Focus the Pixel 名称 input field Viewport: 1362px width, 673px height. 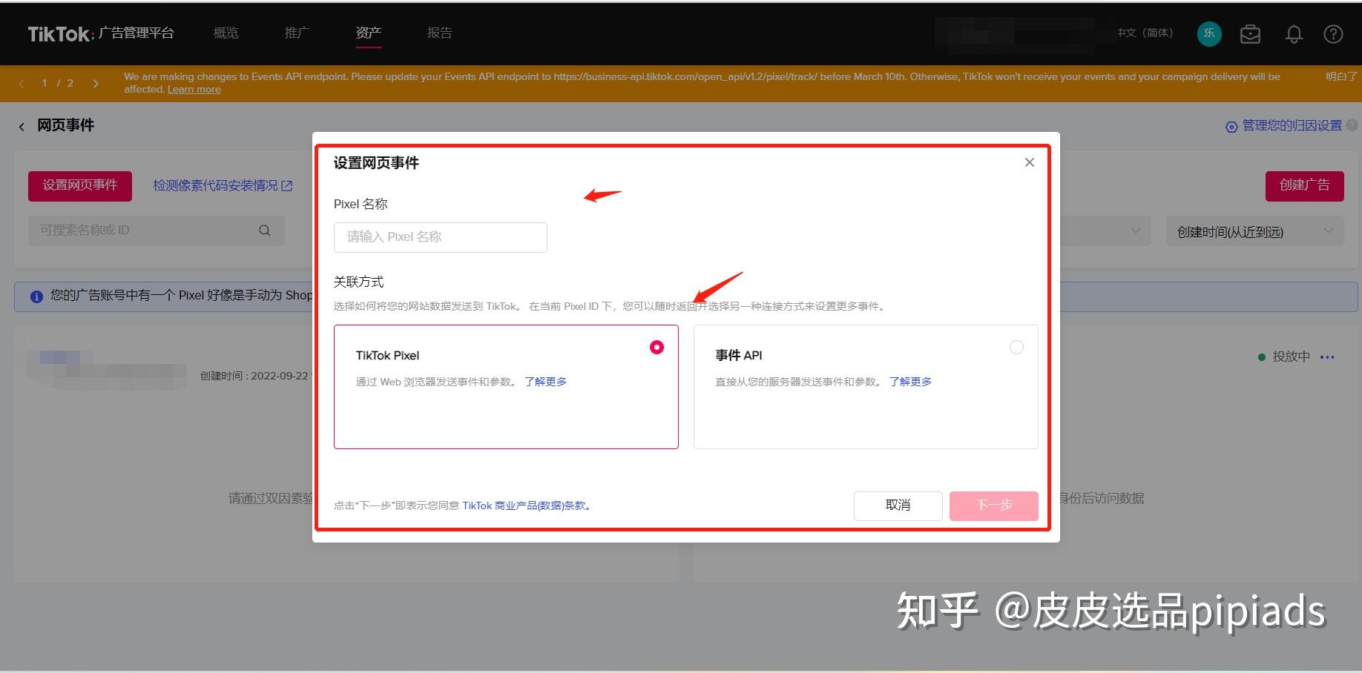[441, 237]
